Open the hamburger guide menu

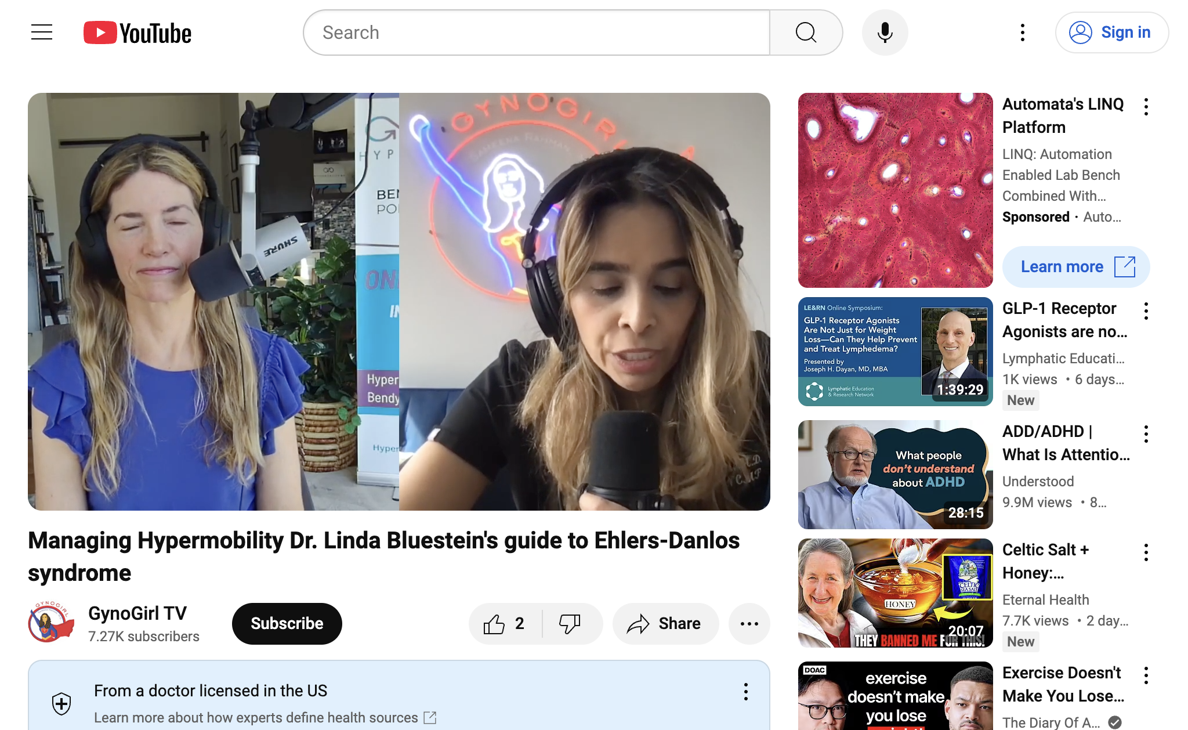tap(42, 32)
